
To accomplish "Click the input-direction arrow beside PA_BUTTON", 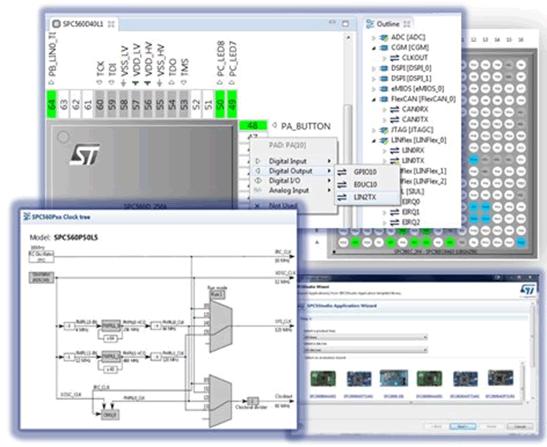I will pos(274,125).
